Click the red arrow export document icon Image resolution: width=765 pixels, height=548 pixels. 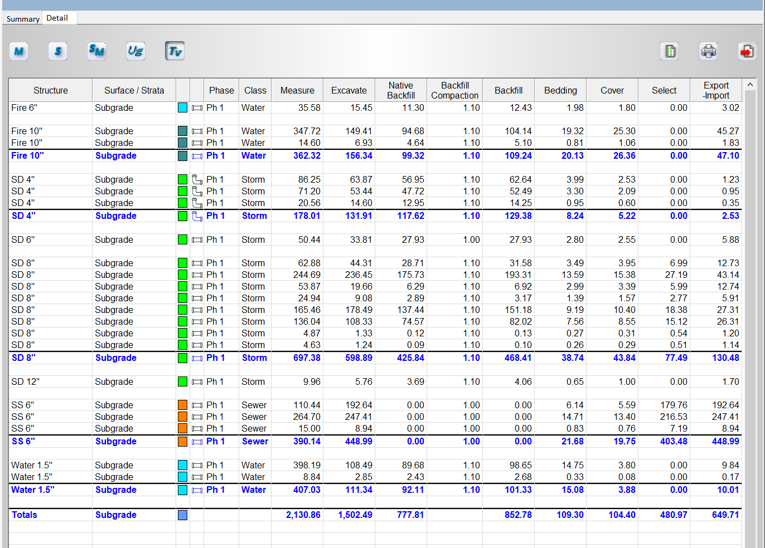tap(747, 51)
